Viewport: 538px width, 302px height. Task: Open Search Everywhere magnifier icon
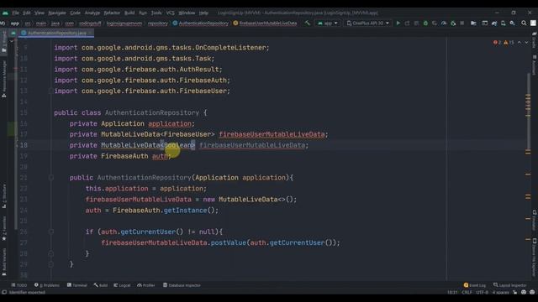click(x=524, y=23)
